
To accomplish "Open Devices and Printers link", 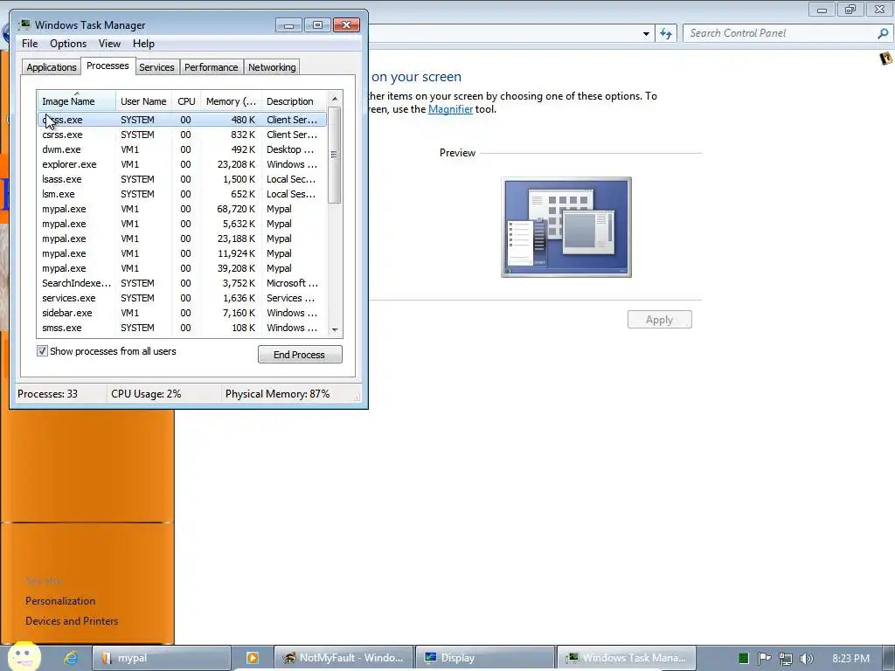I will point(72,621).
